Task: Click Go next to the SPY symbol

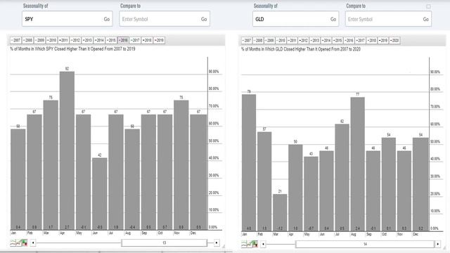Action: 107,19
